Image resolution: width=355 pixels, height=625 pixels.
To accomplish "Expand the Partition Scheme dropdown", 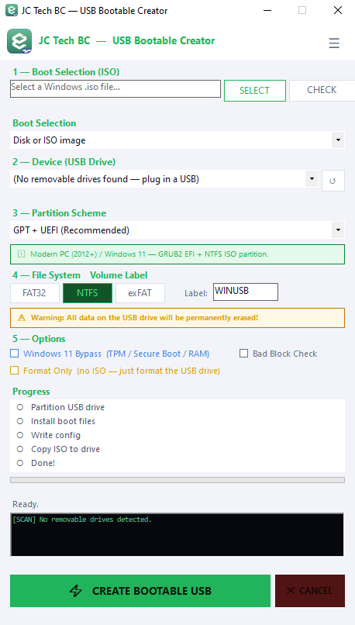I will click(177, 230).
